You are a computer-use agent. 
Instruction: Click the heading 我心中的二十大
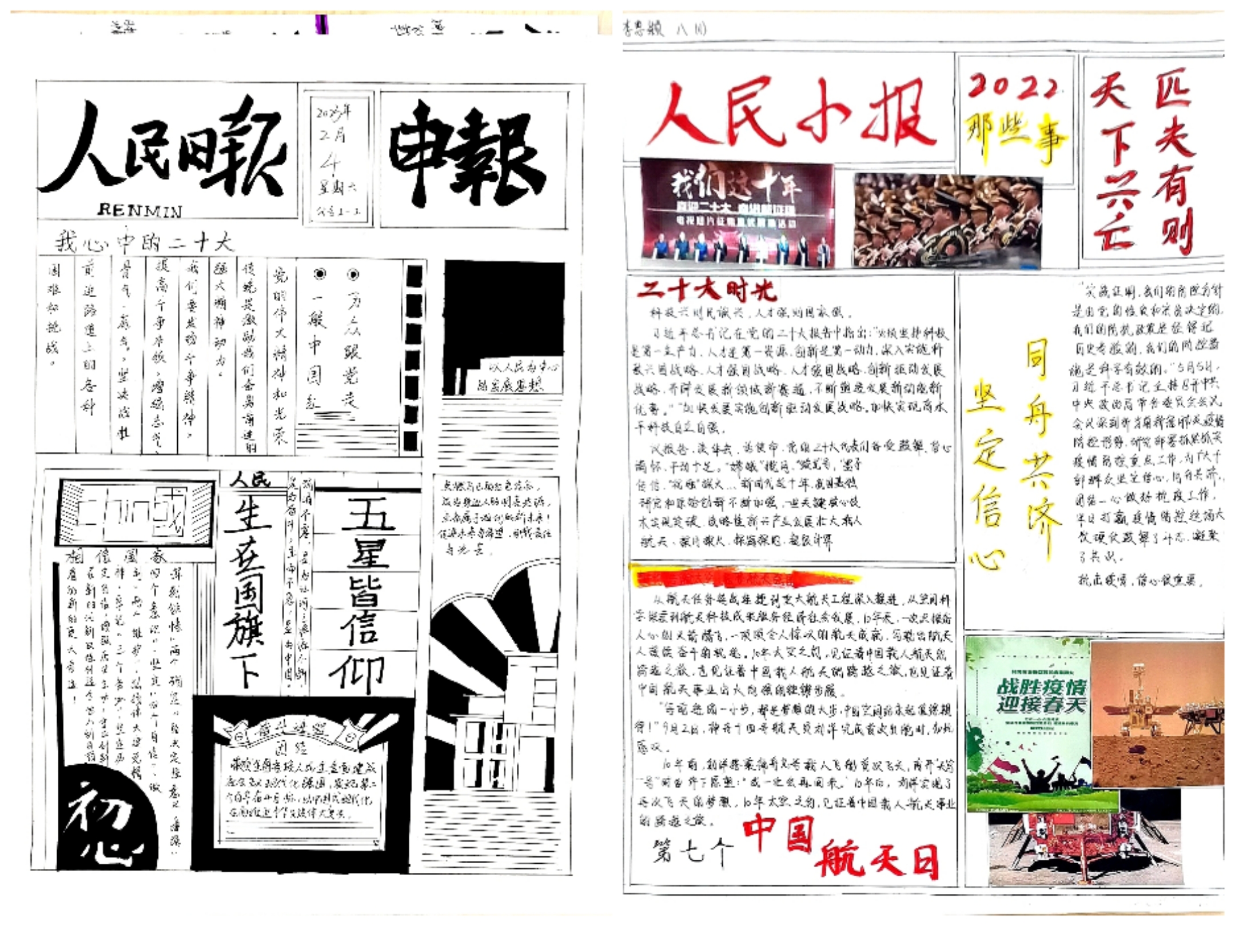[144, 242]
